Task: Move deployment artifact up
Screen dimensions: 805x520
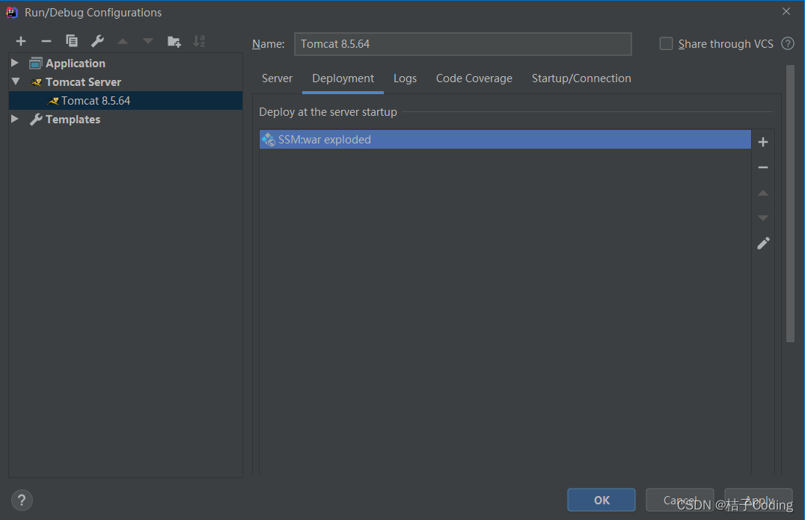Action: click(763, 193)
